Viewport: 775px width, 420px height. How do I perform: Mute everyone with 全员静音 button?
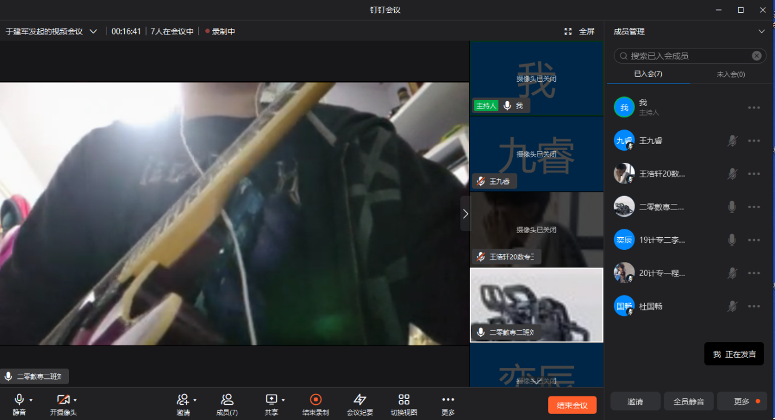[x=688, y=401]
